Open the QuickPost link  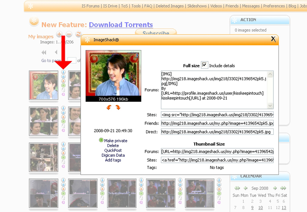tap(113, 150)
